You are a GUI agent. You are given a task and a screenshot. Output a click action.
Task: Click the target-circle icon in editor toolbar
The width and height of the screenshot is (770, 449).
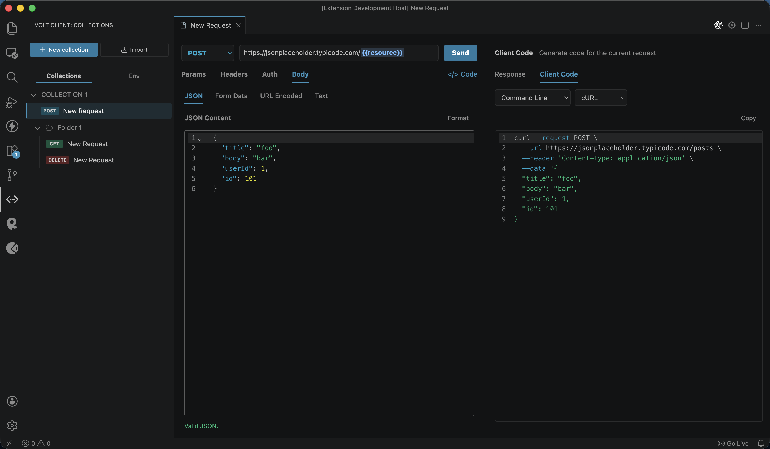click(x=732, y=25)
